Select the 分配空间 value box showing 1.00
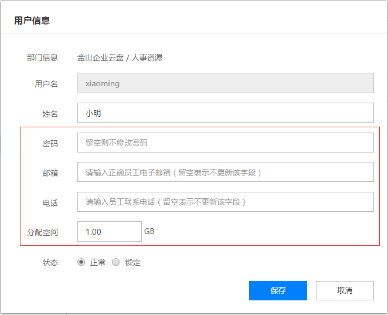 [109, 232]
